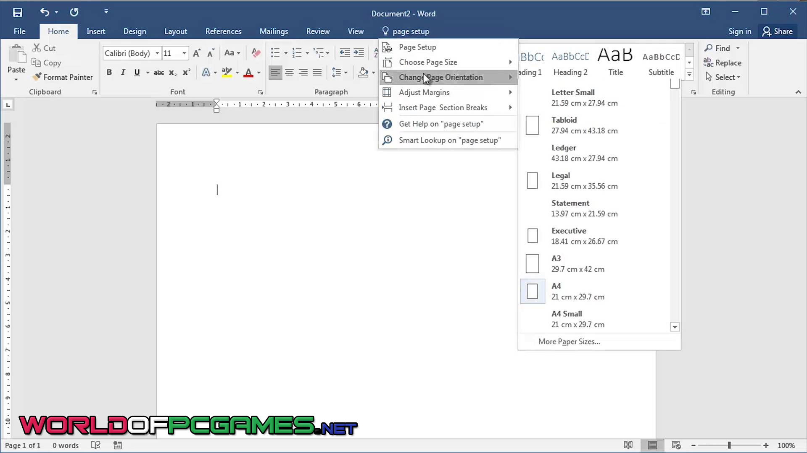Zoom out with the minus button
Viewport: 807px width, 453px height.
click(694, 445)
